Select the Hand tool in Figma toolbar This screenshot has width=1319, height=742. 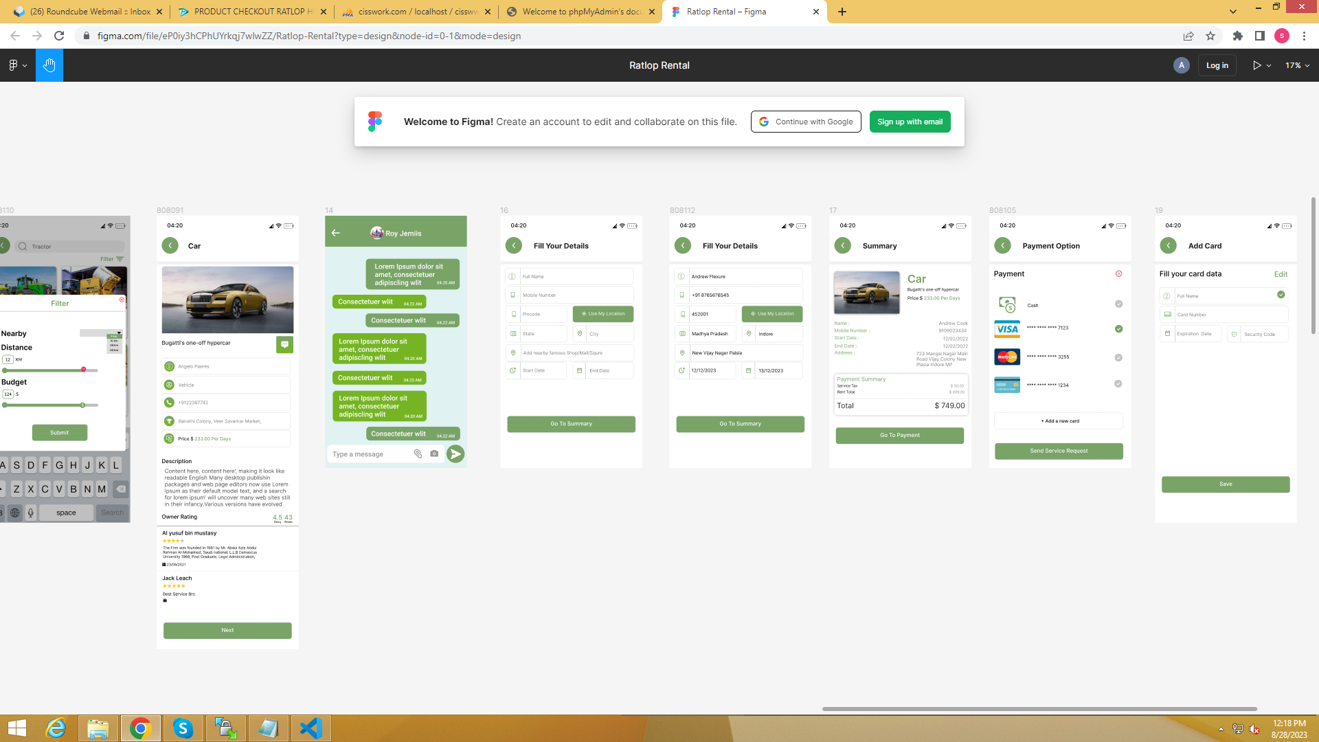pyautogui.click(x=49, y=65)
